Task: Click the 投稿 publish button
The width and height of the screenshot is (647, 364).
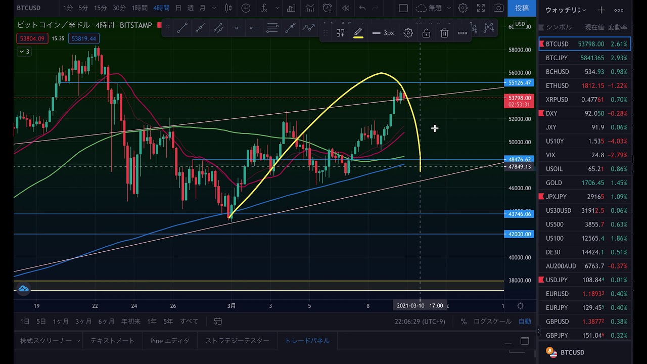Action: click(522, 8)
